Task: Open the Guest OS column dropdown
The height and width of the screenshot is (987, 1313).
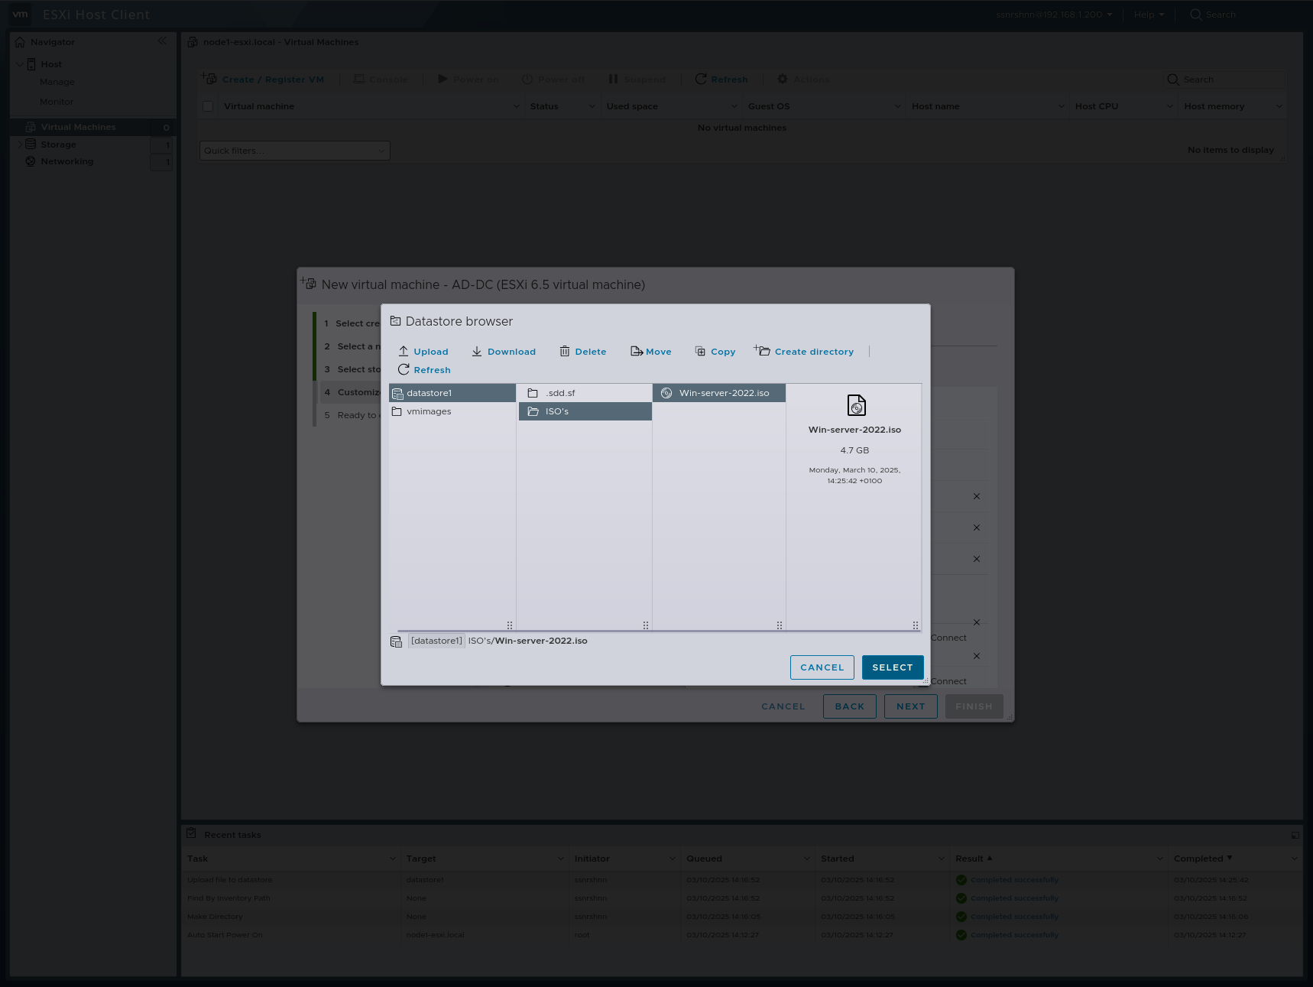Action: pyautogui.click(x=896, y=106)
